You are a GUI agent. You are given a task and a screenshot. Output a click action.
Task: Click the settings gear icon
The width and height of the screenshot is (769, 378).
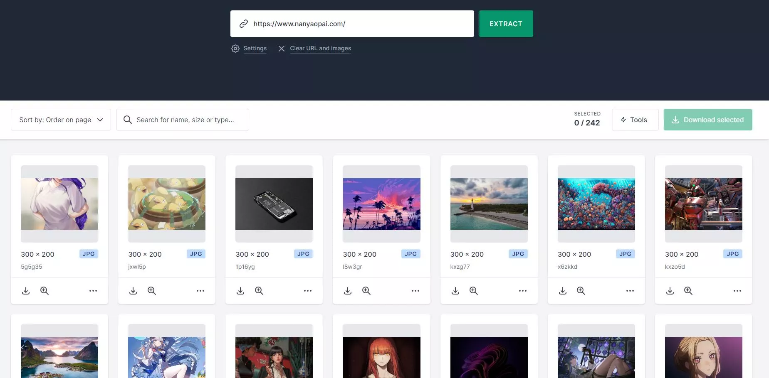coord(235,49)
